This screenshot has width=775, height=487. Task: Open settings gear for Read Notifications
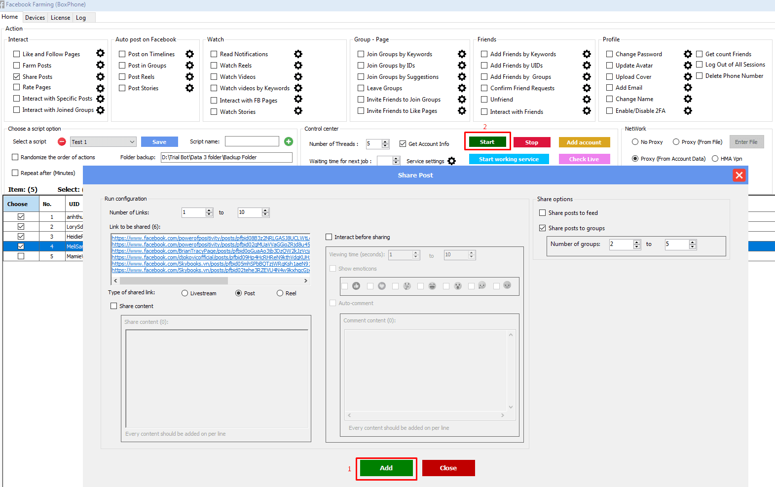pos(298,54)
